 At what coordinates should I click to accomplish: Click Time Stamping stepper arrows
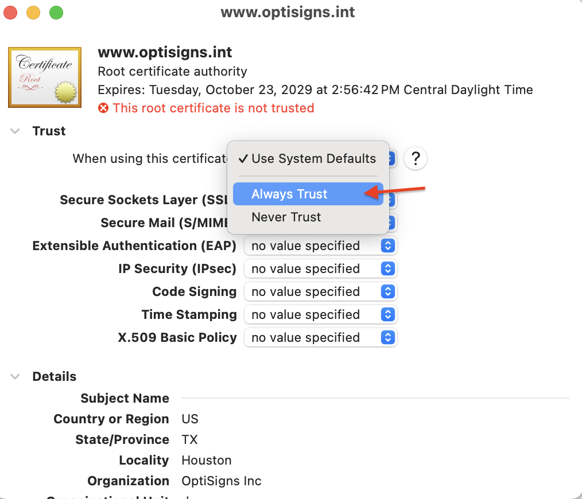[388, 315]
